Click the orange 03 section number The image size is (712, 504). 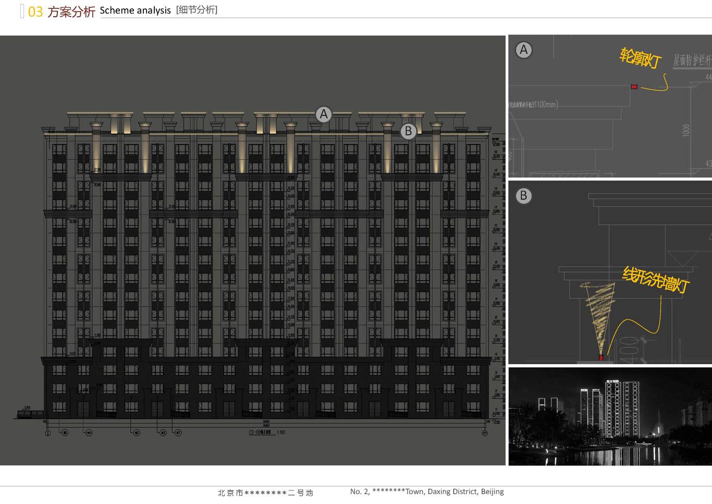pos(35,11)
